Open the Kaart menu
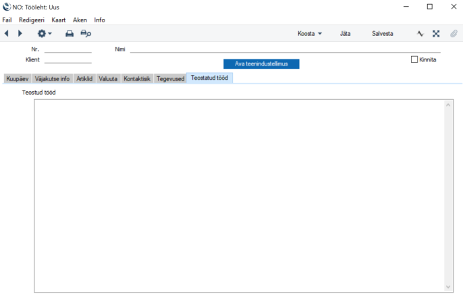Viewport: 463px width, 300px height. (59, 20)
